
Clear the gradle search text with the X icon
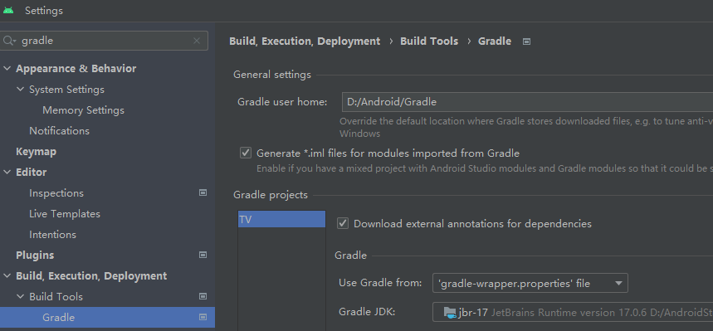pyautogui.click(x=197, y=41)
